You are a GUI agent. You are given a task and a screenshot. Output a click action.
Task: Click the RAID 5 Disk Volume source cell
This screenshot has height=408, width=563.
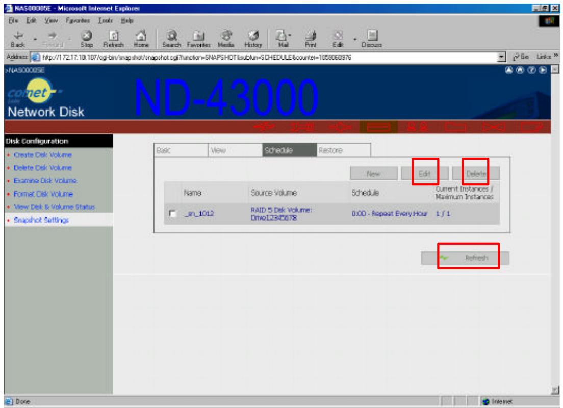pos(281,214)
